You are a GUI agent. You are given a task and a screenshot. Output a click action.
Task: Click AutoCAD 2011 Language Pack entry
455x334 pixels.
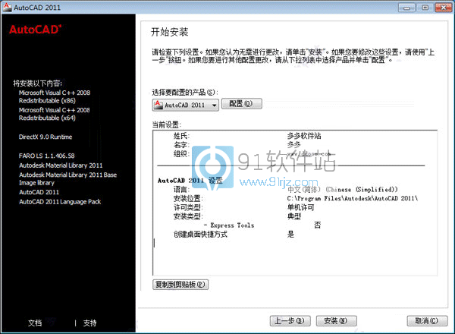pos(61,202)
